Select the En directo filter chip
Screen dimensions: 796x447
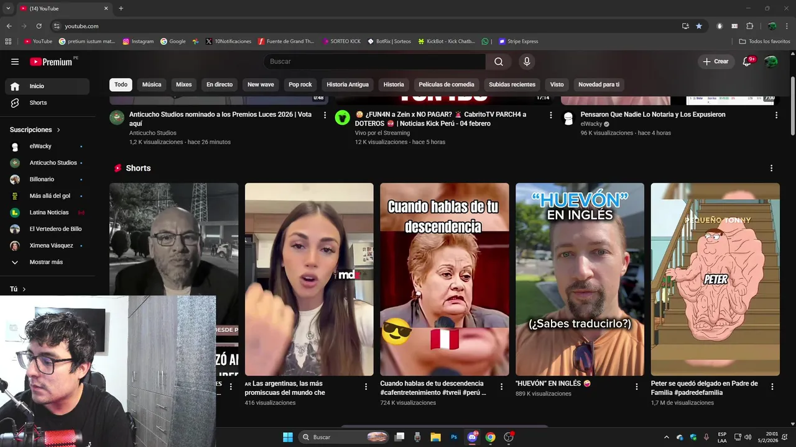point(220,84)
